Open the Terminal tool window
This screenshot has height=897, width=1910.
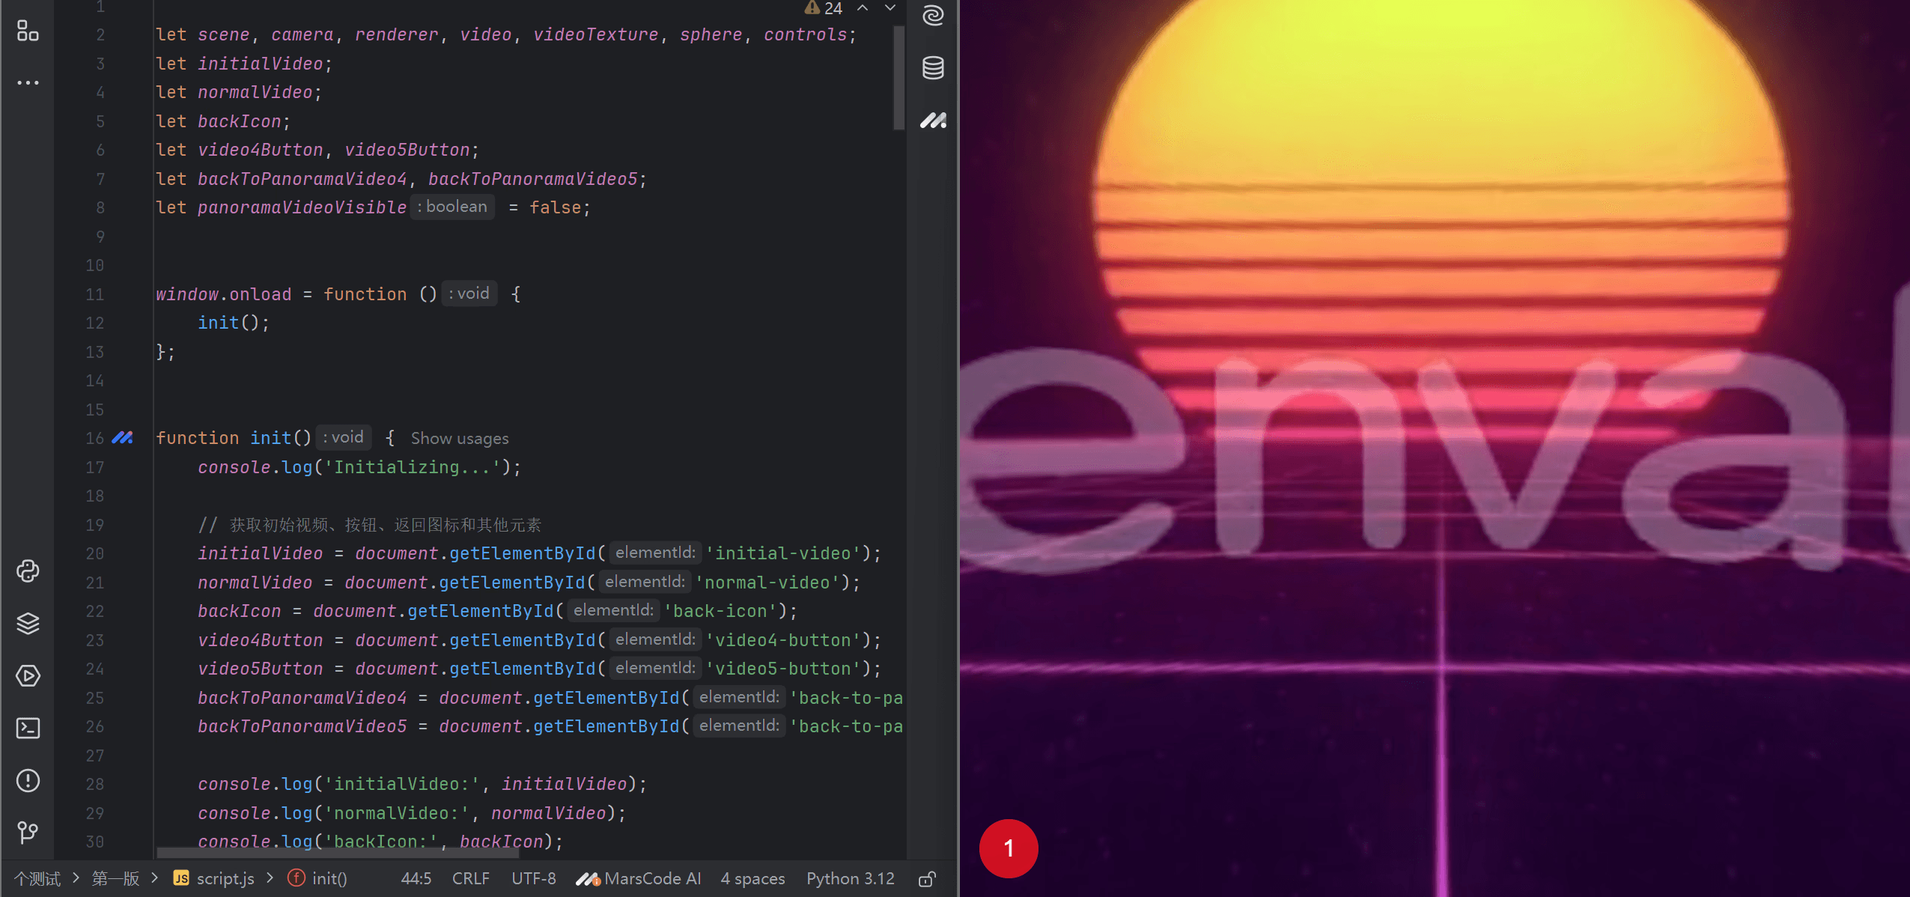point(28,728)
